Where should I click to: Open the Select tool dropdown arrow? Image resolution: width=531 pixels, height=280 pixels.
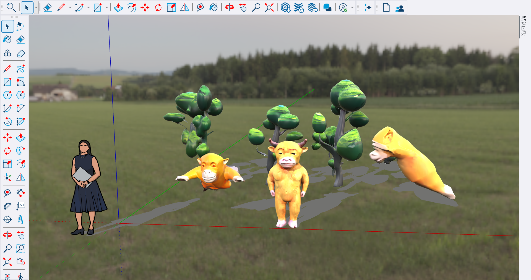click(36, 8)
